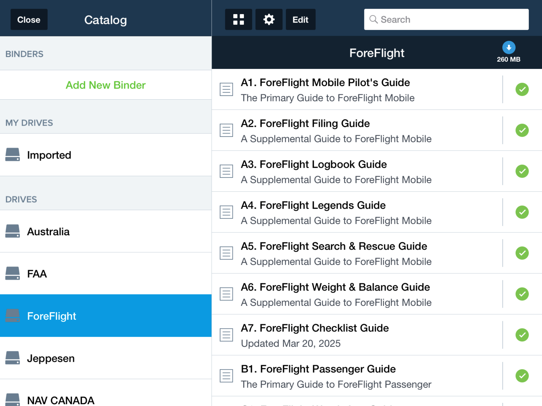This screenshot has height=406, width=542.
Task: Toggle checkmark for A6 Weight & Balance Guide
Action: coord(522,294)
